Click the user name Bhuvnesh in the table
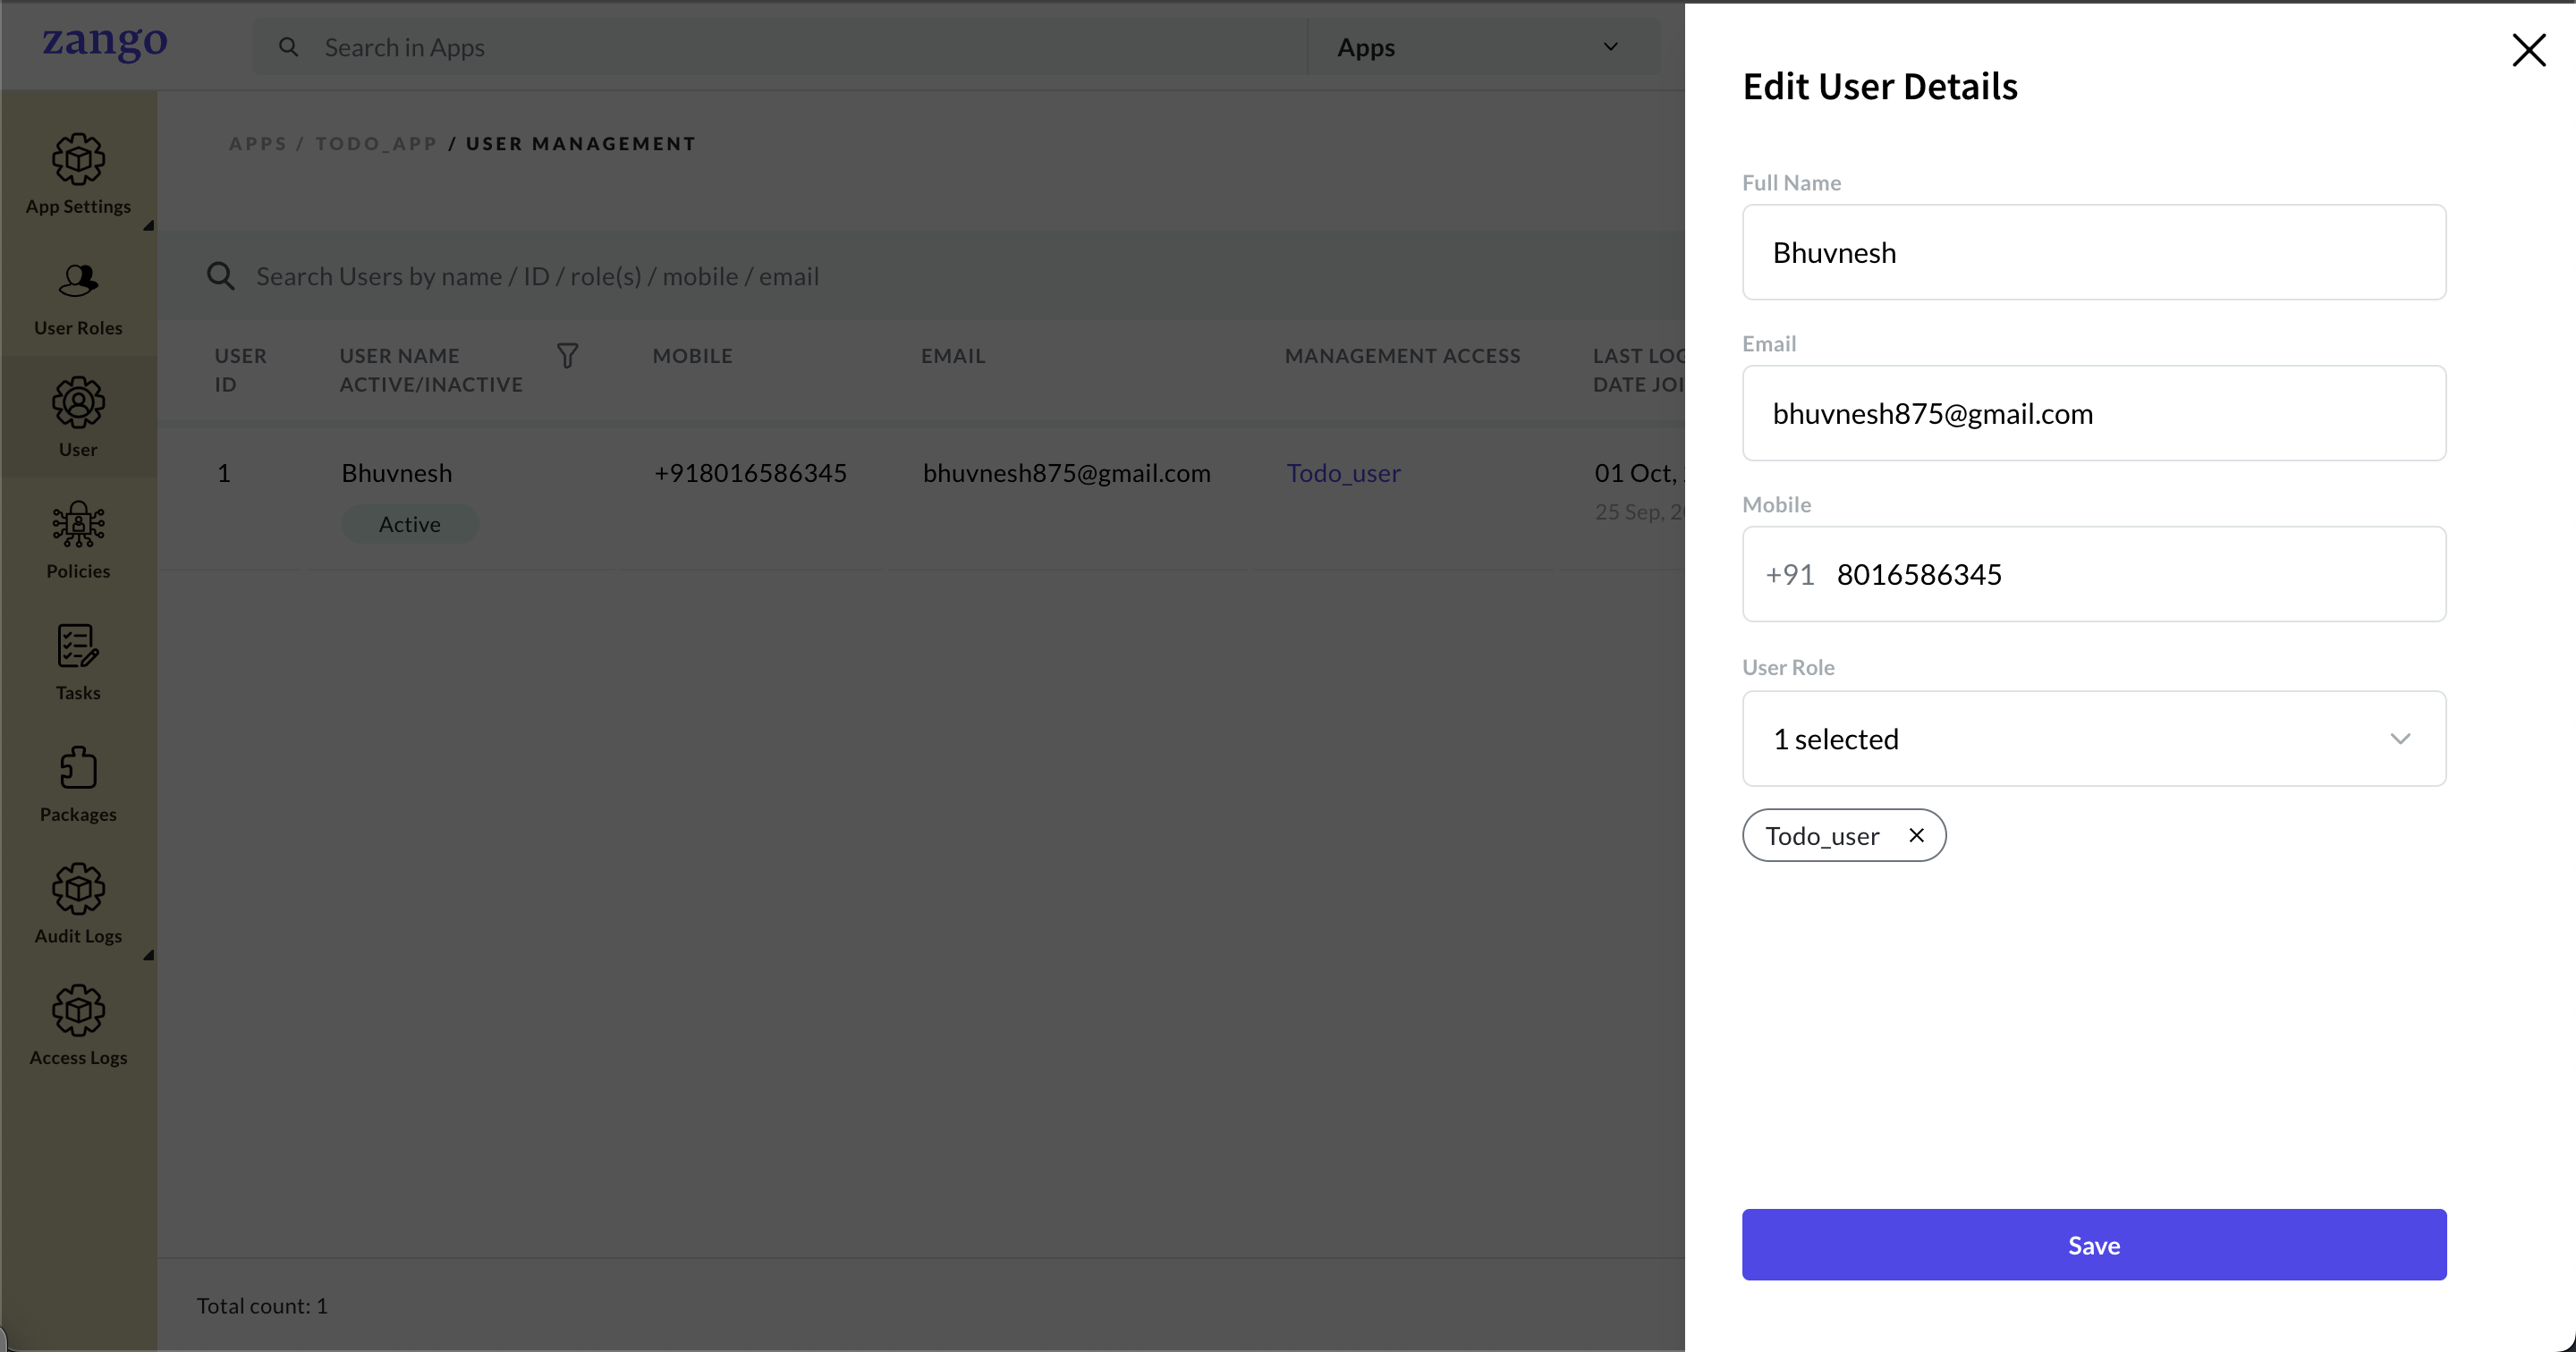2576x1352 pixels. pyautogui.click(x=396, y=473)
